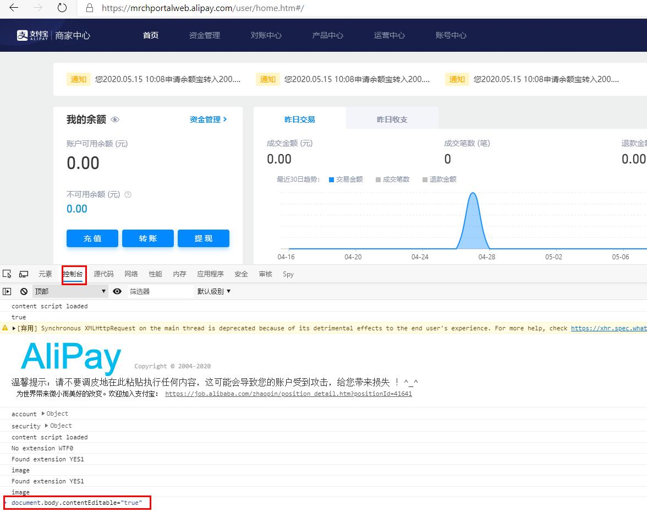Reload the page with refresh icon

[62, 8]
